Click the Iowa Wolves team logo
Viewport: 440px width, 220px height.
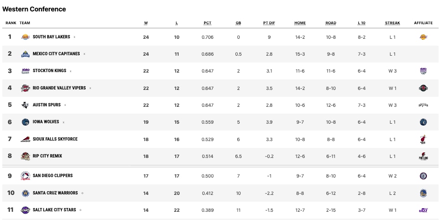pyautogui.click(x=25, y=122)
